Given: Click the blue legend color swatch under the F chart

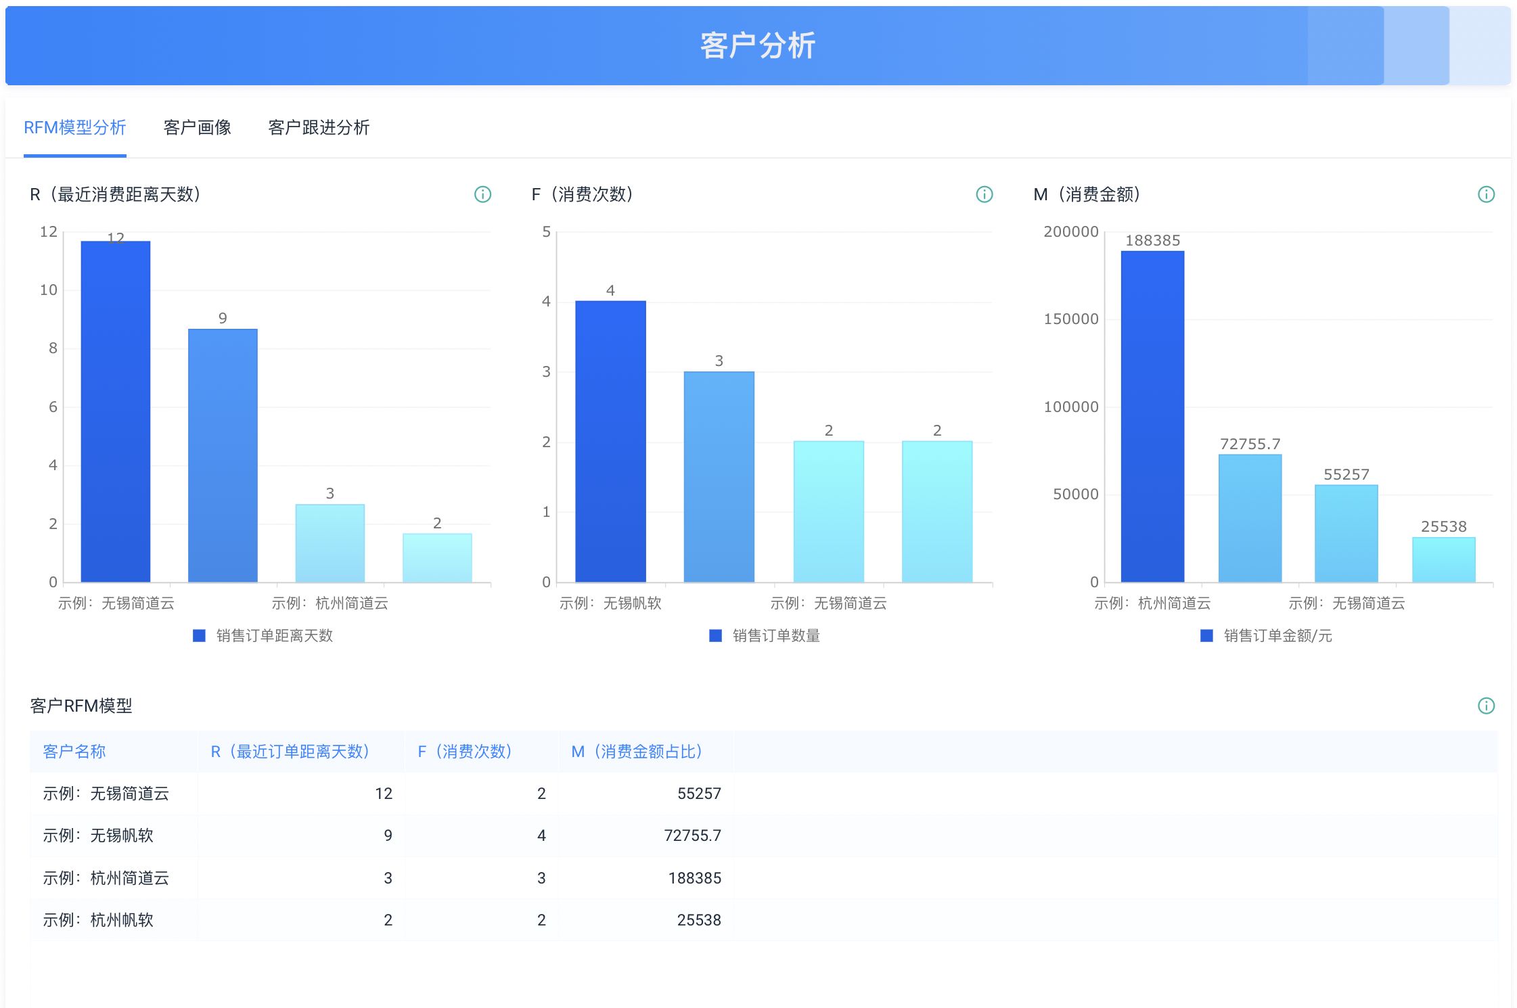Looking at the screenshot, I should pos(715,636).
